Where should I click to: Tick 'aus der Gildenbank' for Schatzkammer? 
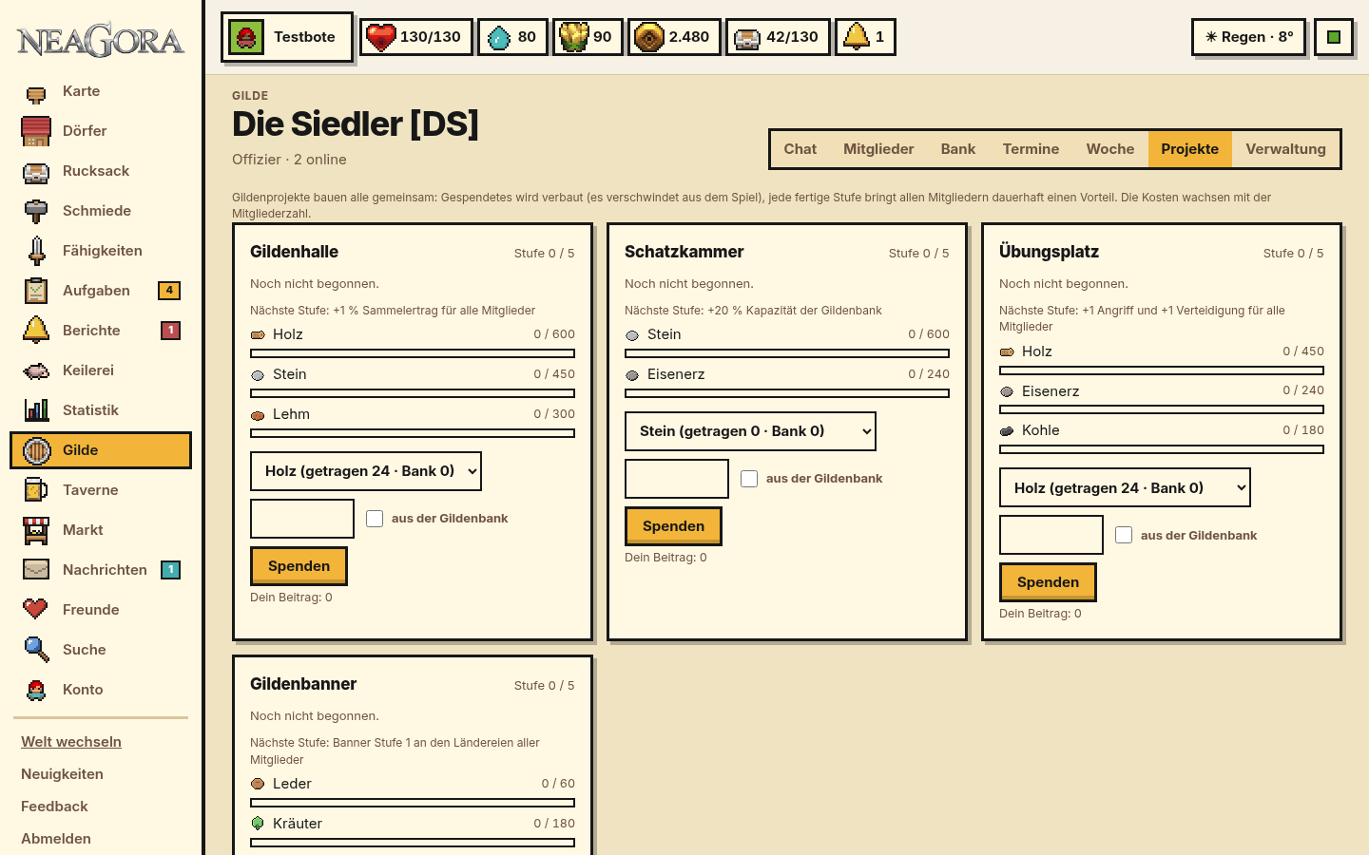(749, 479)
